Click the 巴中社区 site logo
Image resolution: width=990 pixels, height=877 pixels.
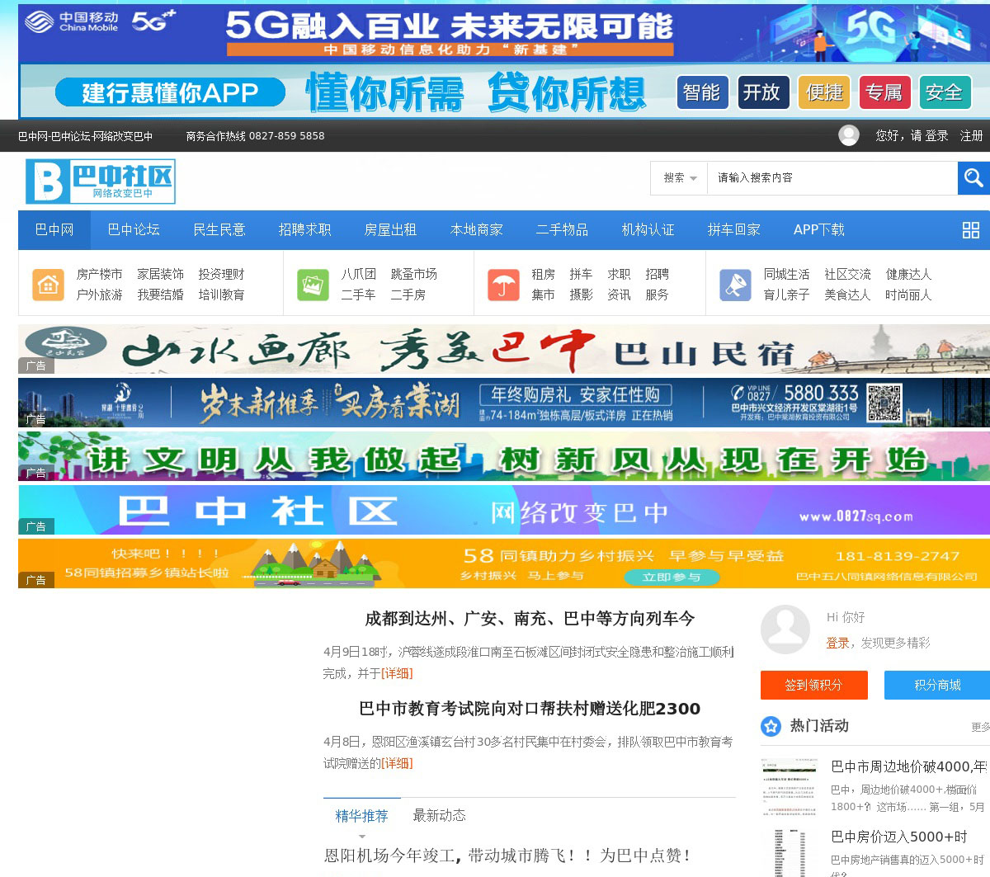[x=100, y=182]
